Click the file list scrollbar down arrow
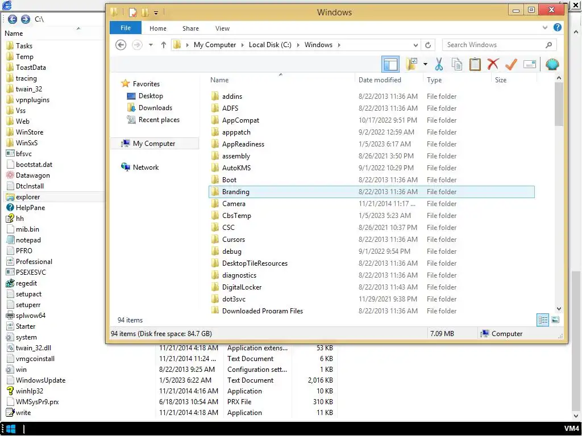 click(x=559, y=308)
